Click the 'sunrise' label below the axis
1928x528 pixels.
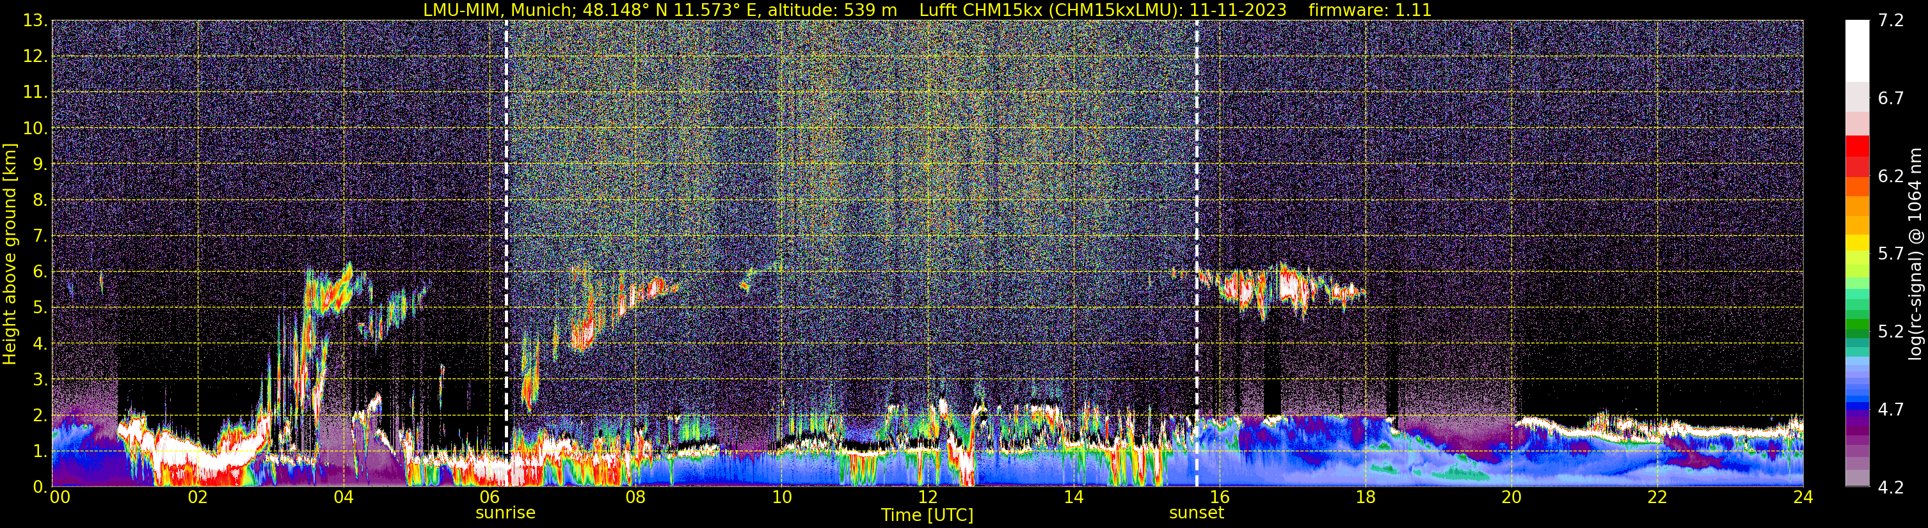(x=506, y=513)
